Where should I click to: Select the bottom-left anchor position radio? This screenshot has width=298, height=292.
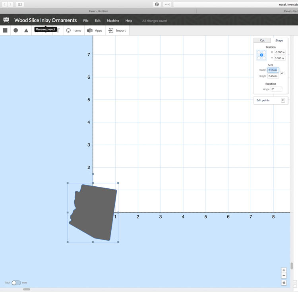point(259,58)
